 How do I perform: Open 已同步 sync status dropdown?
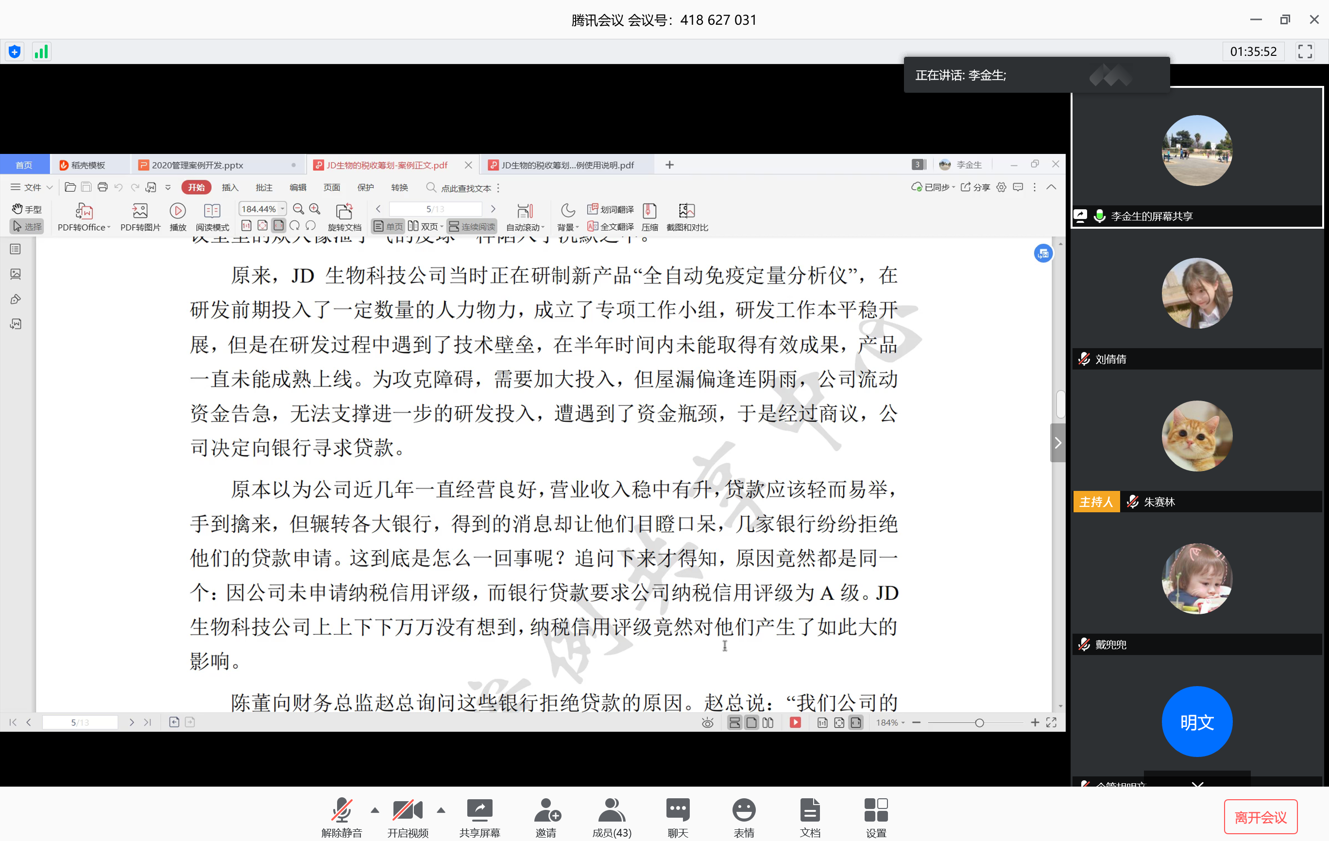point(933,187)
